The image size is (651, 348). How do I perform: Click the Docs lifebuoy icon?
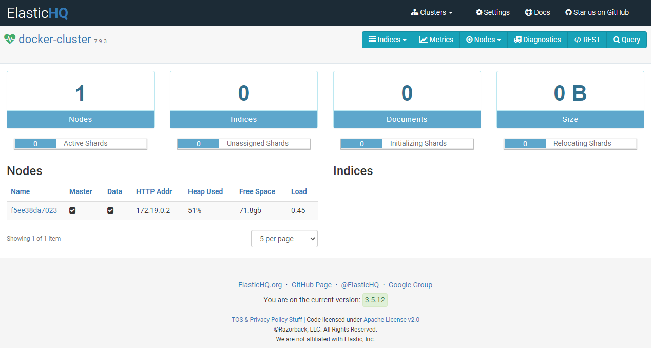coord(529,12)
